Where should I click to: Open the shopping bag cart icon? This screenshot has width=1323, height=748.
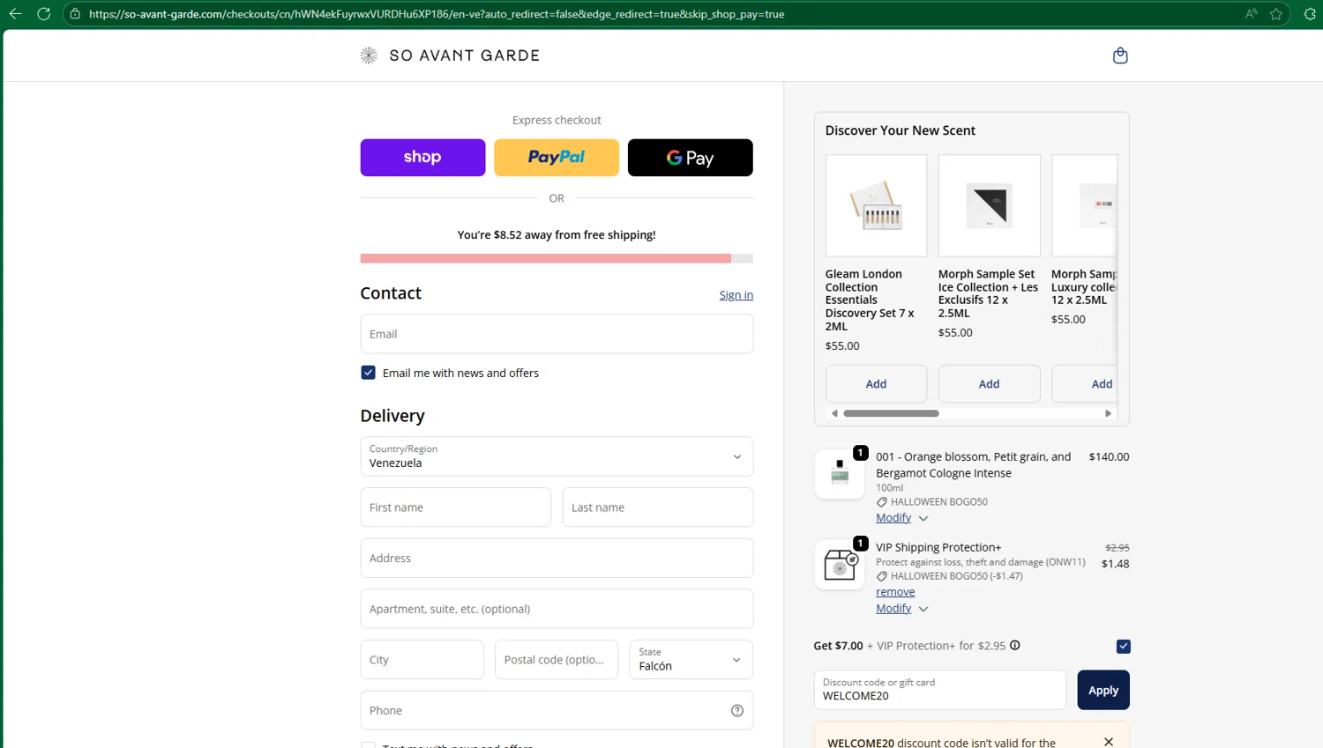pos(1120,56)
